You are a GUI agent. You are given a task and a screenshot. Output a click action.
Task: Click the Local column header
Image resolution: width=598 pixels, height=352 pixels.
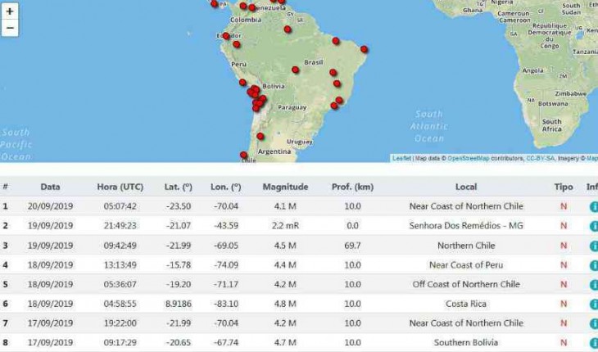point(466,187)
